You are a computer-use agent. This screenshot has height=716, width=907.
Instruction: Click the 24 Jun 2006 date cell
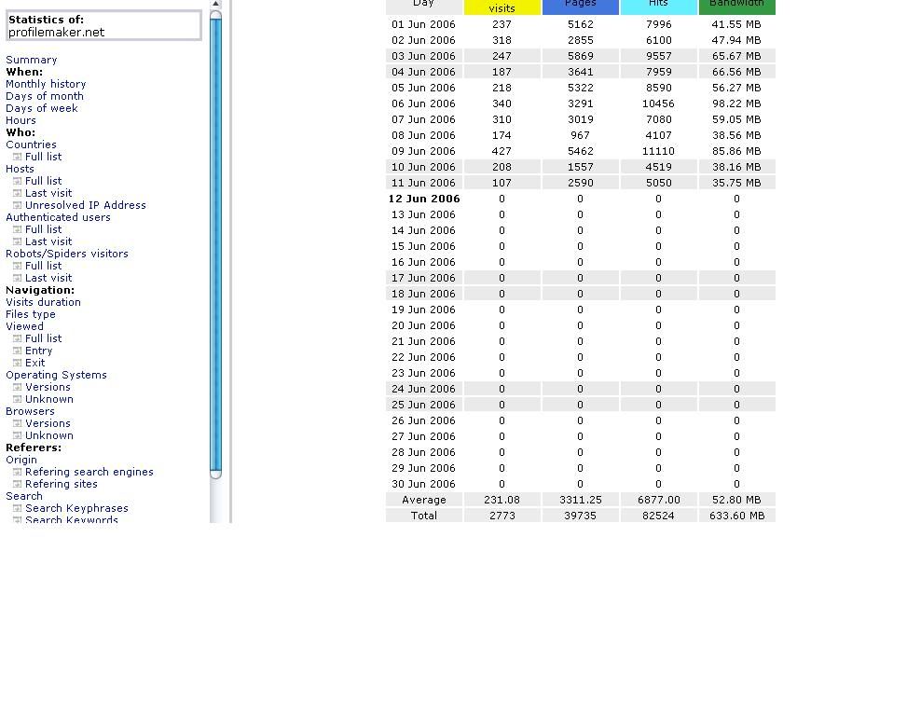pos(423,389)
